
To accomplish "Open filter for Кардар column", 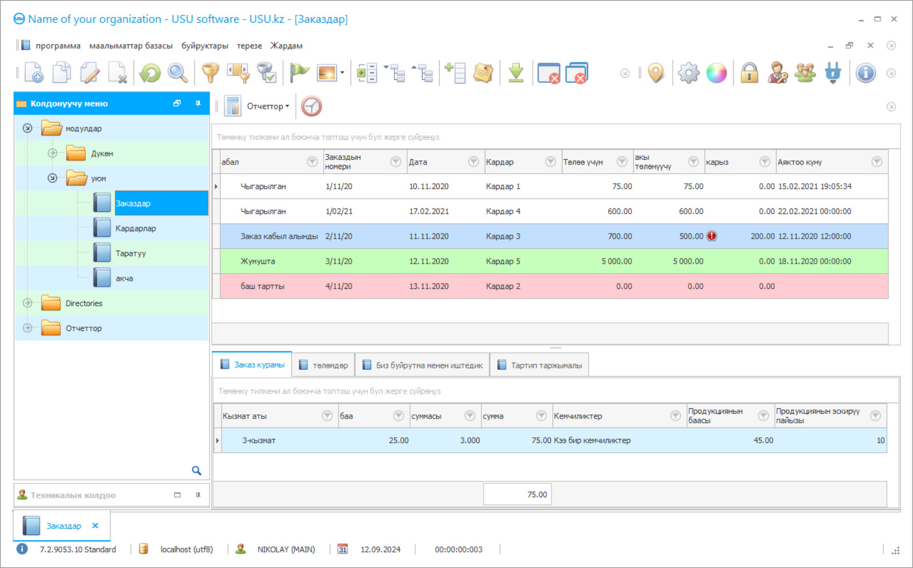I will coord(550,162).
